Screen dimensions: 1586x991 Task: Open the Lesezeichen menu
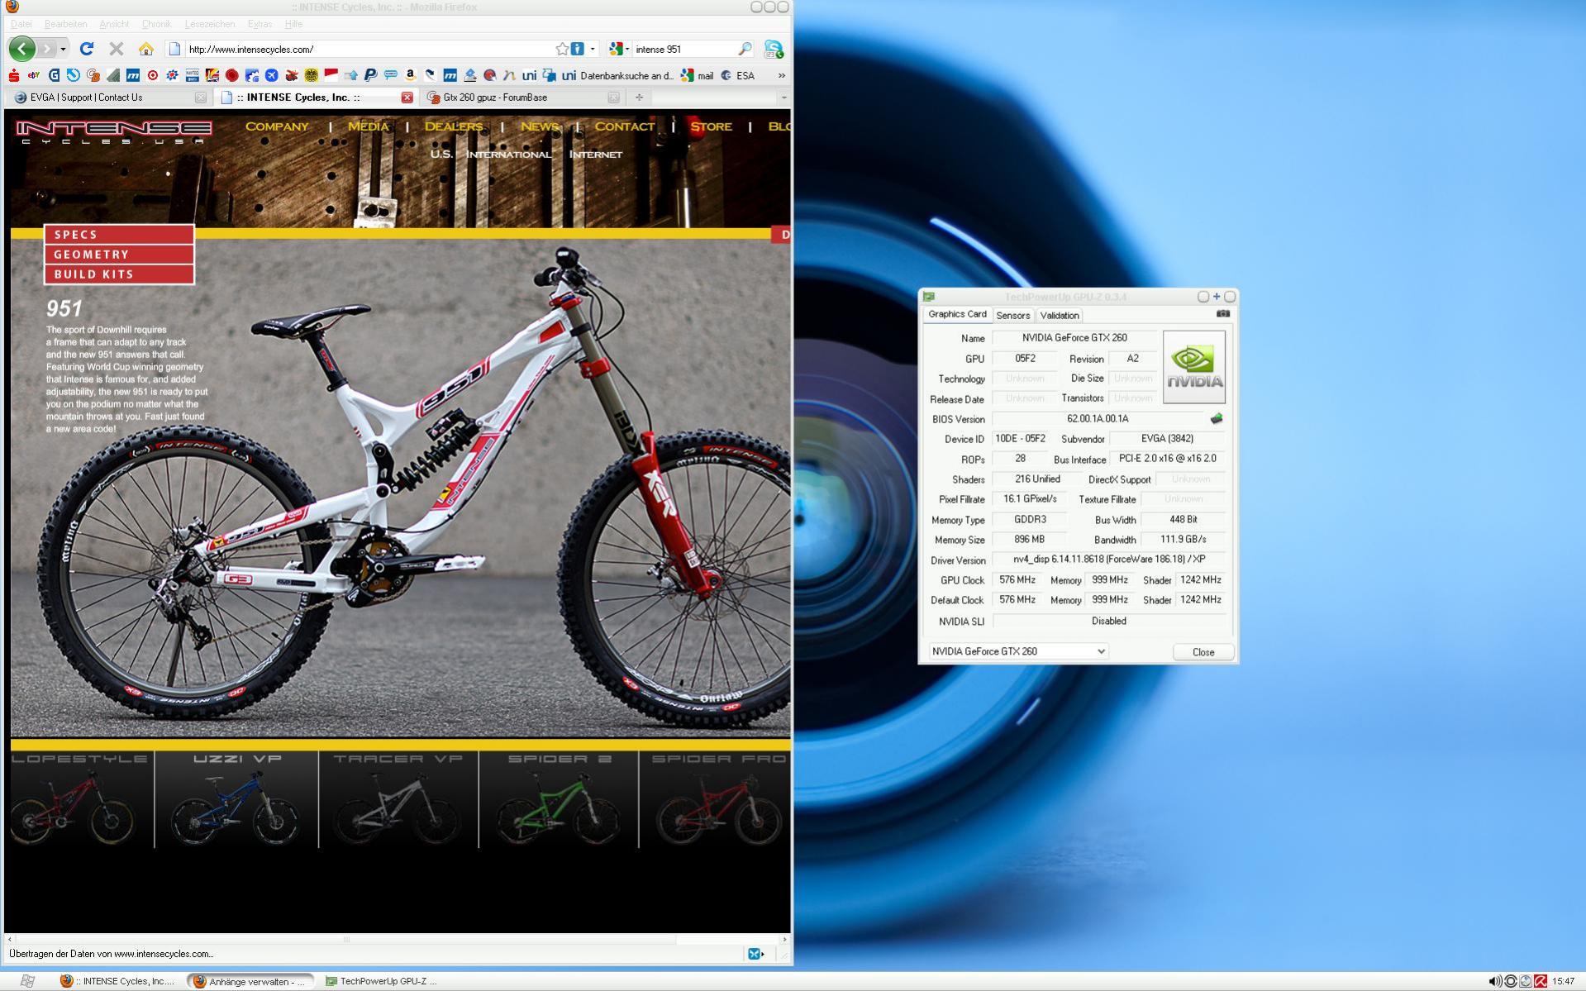pyautogui.click(x=210, y=24)
